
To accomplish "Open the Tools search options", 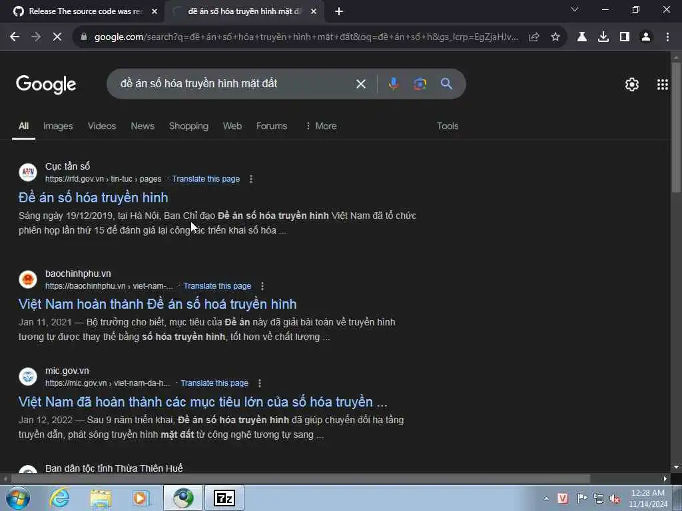I will 448,126.
